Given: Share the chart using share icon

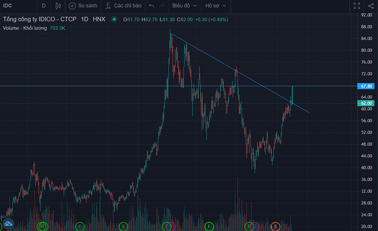Looking at the screenshot, I should click(x=371, y=6).
